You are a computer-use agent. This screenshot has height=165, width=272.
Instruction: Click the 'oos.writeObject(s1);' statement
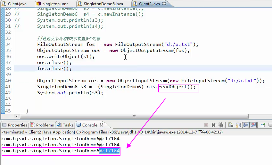pos(66,57)
